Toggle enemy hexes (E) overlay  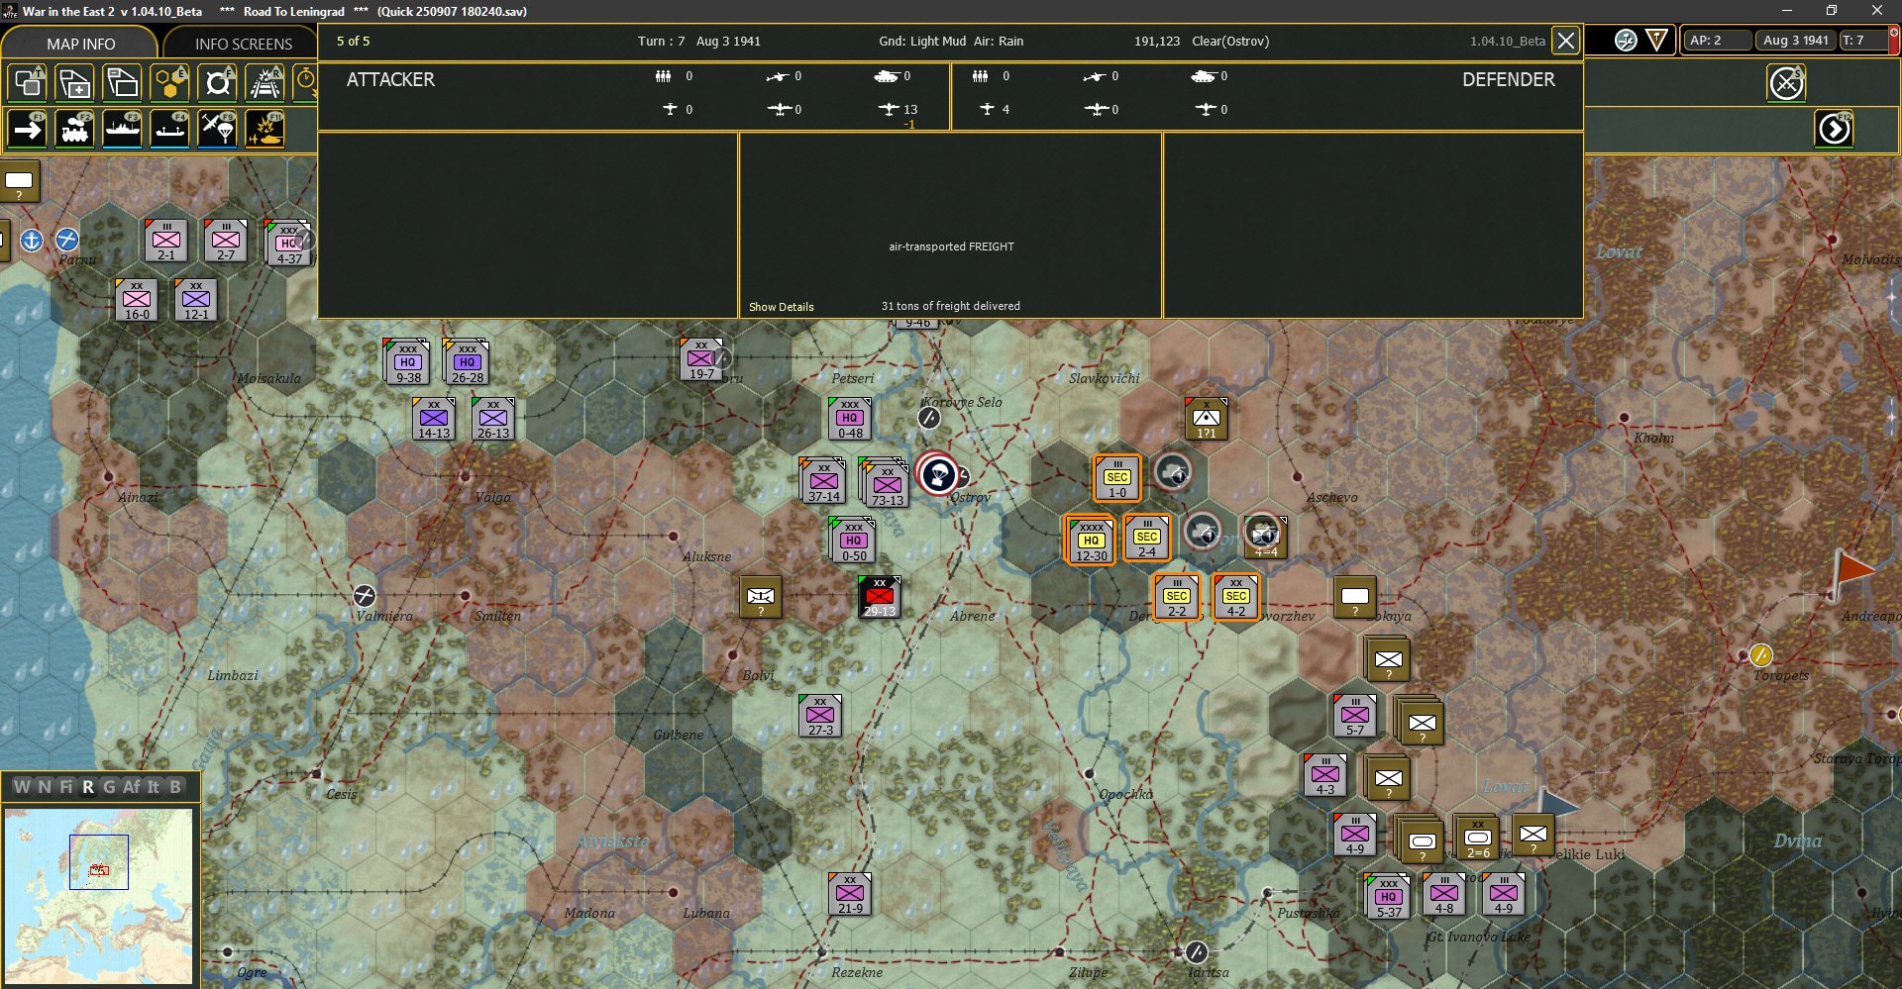tap(169, 83)
